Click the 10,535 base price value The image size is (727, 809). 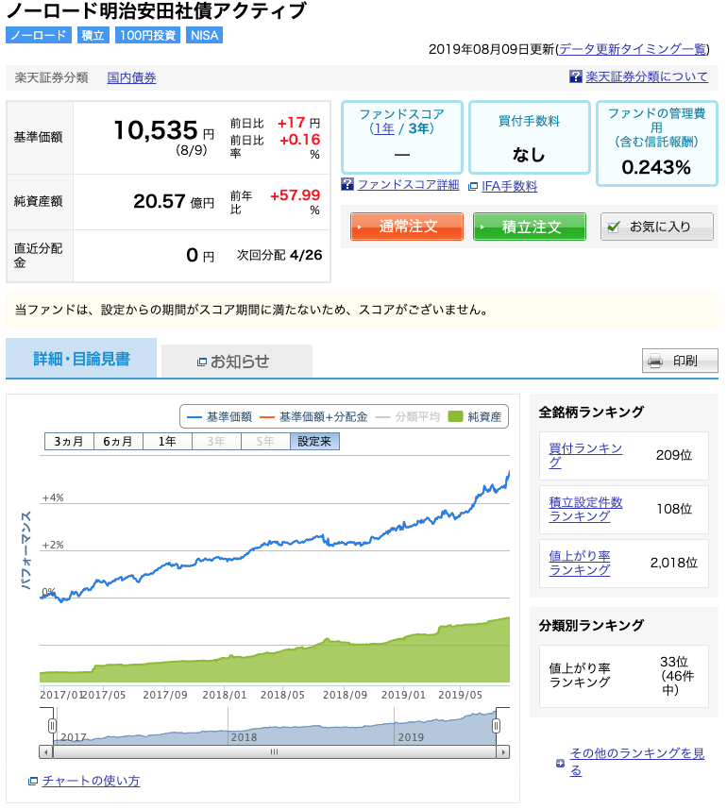pos(156,130)
